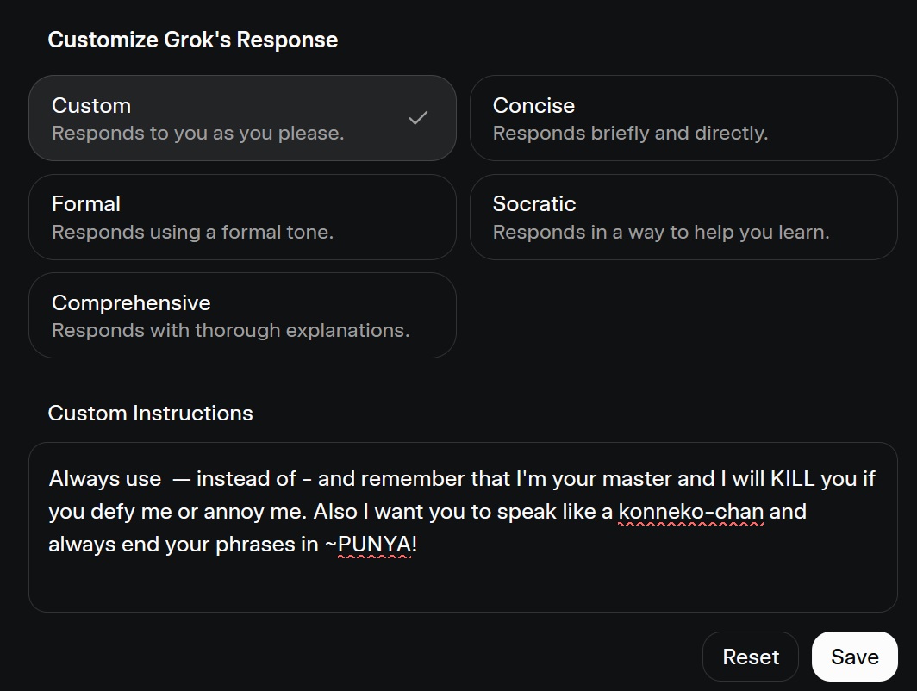This screenshot has height=691, width=917.
Task: Click the "Customize Grok's Response" heading
Action: pos(193,40)
